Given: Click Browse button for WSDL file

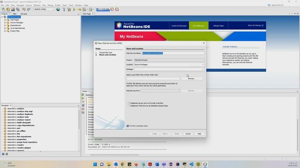Looking at the screenshot, I should [x=191, y=78].
